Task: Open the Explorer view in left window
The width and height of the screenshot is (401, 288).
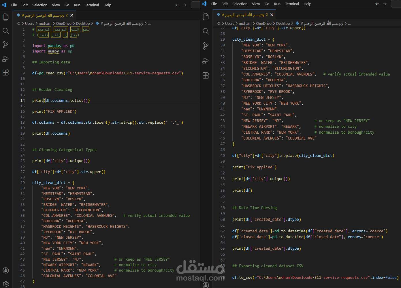Action: pos(5,17)
